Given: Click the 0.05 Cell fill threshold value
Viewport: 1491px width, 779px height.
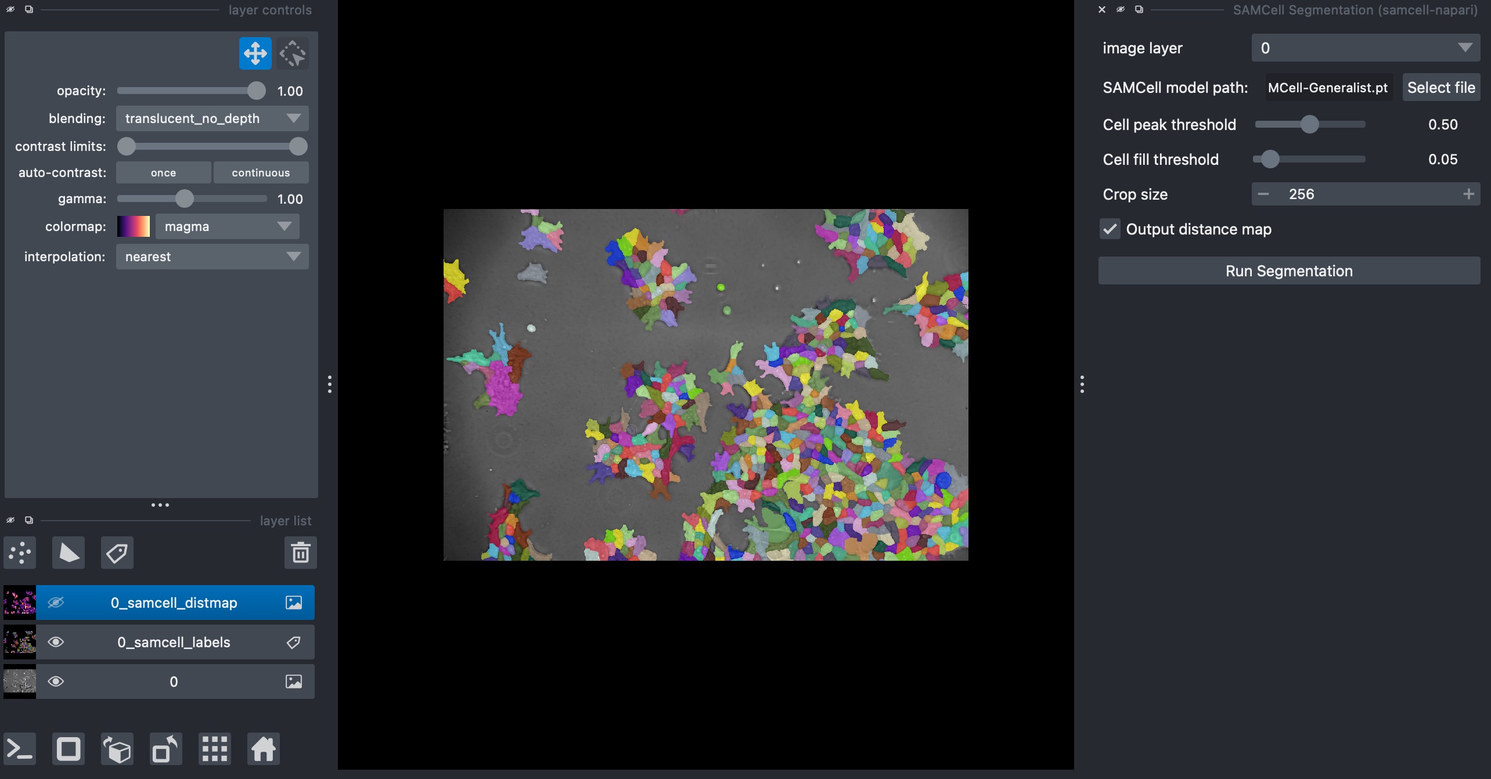Looking at the screenshot, I should click(x=1443, y=159).
